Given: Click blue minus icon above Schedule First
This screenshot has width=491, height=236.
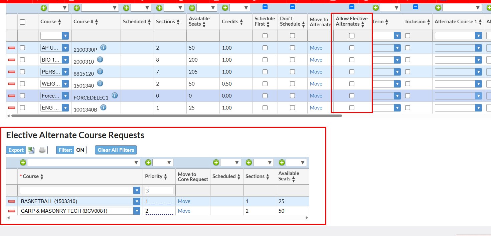Looking at the screenshot, I should tap(265, 7).
